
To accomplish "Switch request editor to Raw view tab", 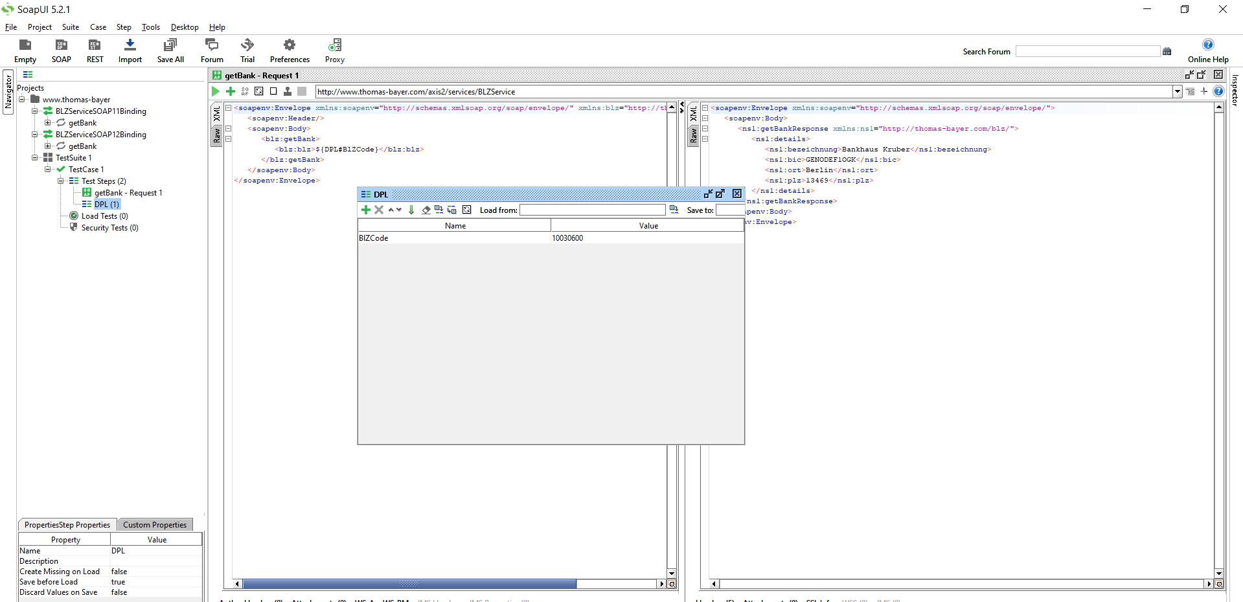I will pos(217,136).
